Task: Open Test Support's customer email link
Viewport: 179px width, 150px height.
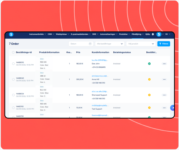Action: pyautogui.click(x=100, y=105)
